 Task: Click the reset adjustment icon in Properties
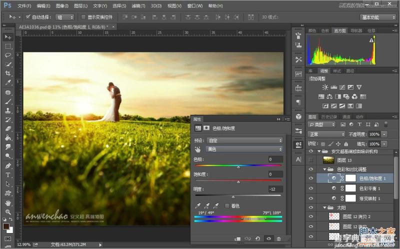(257, 238)
